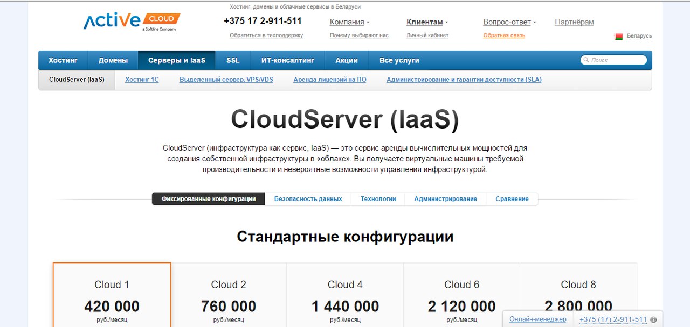This screenshot has height=327, width=690.
Task: Click the magnifier icon in search box
Action: click(586, 60)
